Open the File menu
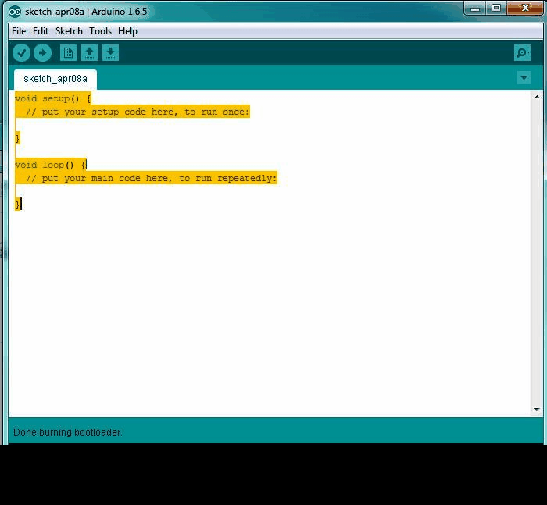 click(19, 31)
